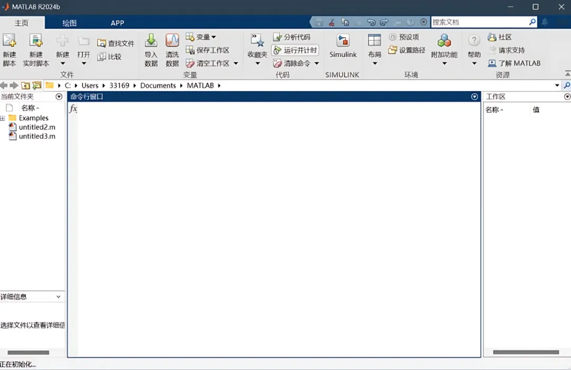Switch to the 主页 tab

22,23
